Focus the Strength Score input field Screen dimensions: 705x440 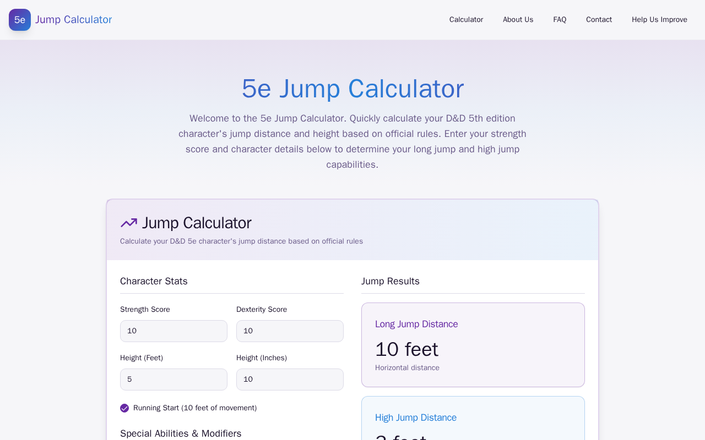[x=173, y=331]
